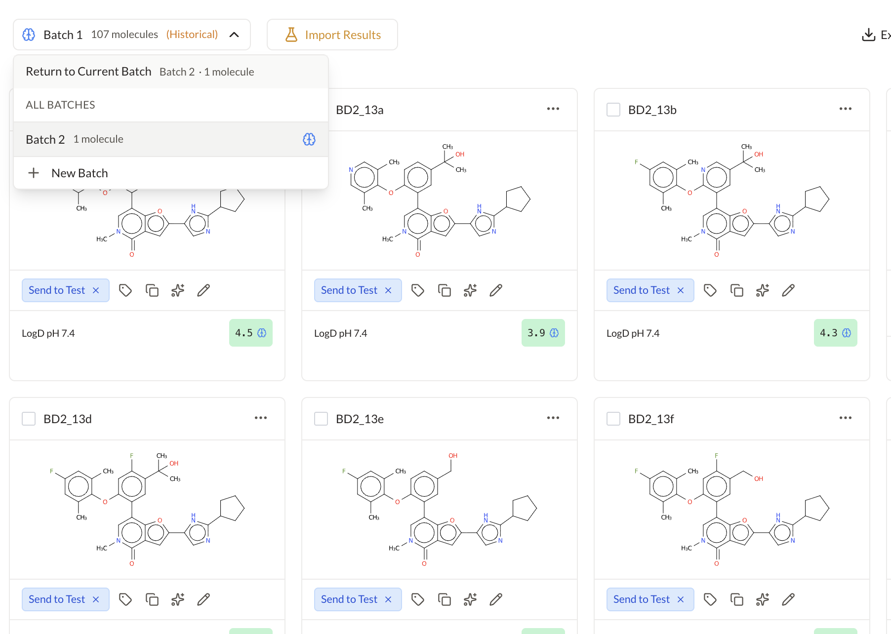Click the AI sparkle icon on BD2_13d card
Viewport: 891px width, 634px height.
pos(178,599)
